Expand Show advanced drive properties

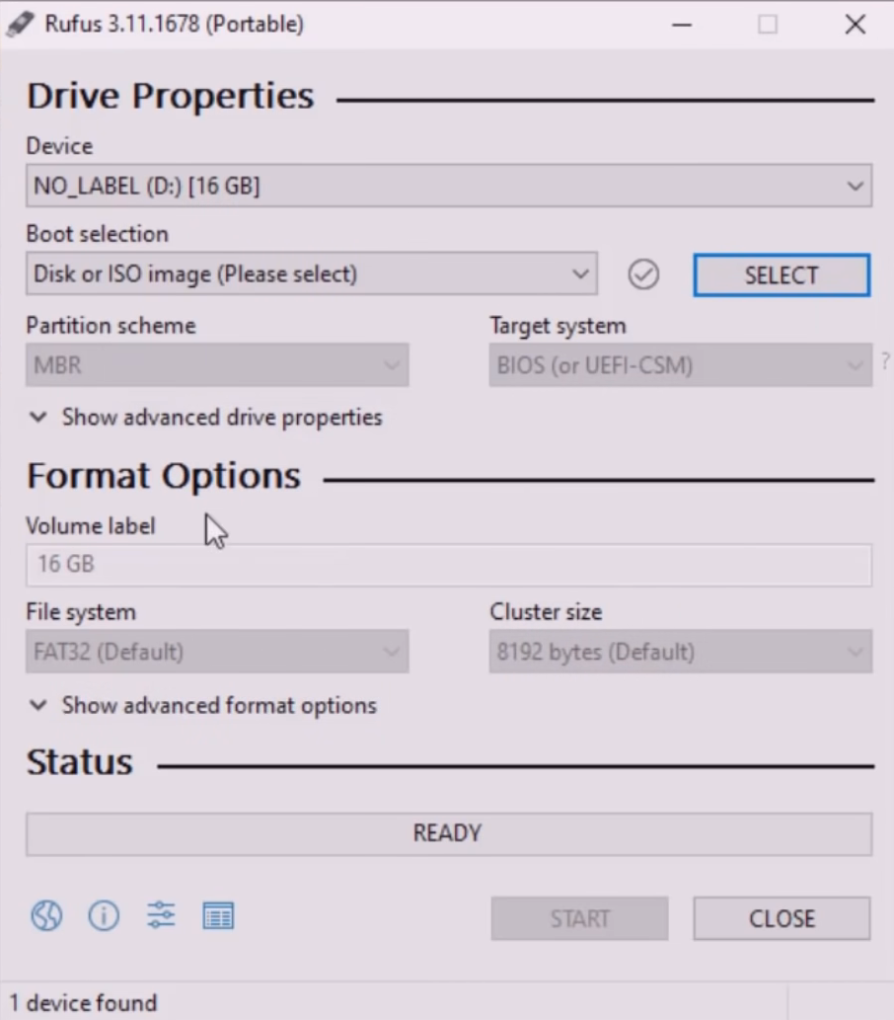click(206, 417)
